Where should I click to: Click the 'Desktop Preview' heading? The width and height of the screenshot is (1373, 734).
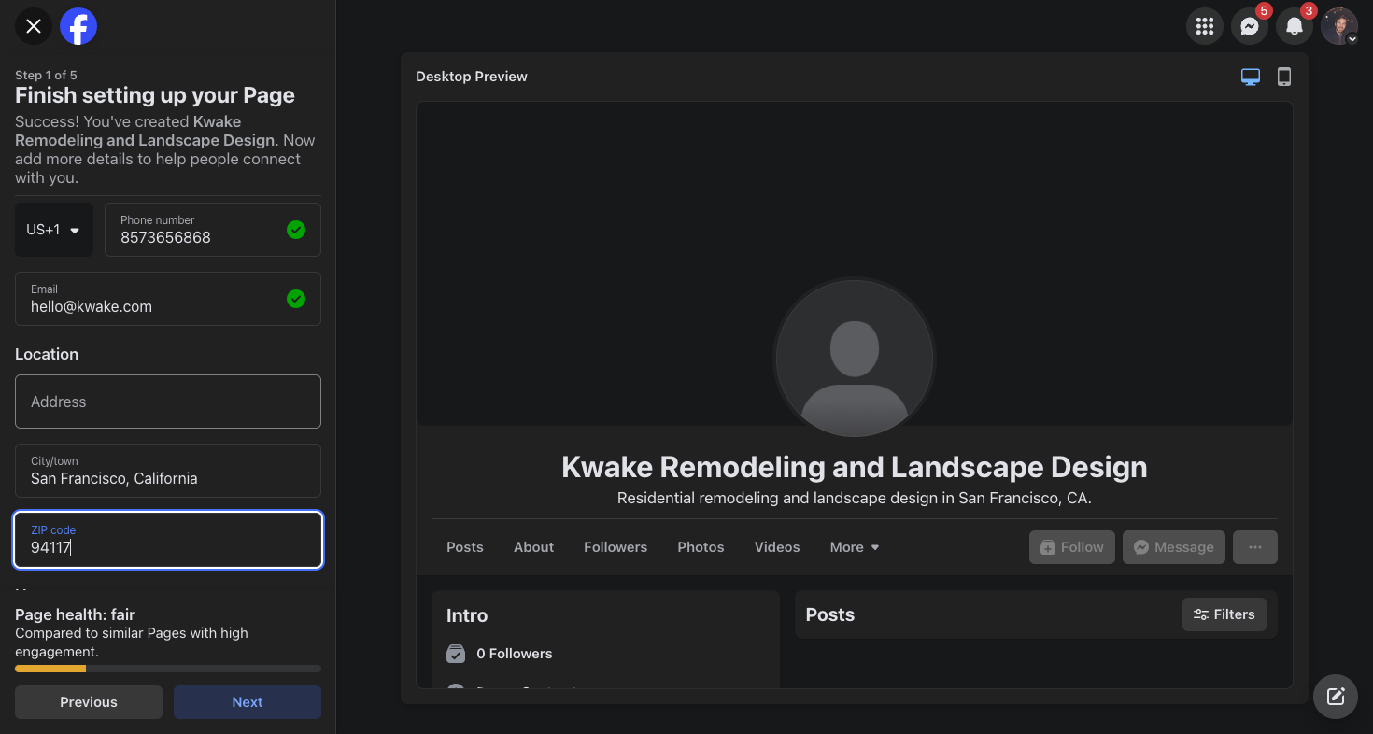pos(472,77)
